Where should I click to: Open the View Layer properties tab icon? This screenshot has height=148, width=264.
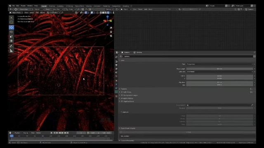point(116,69)
